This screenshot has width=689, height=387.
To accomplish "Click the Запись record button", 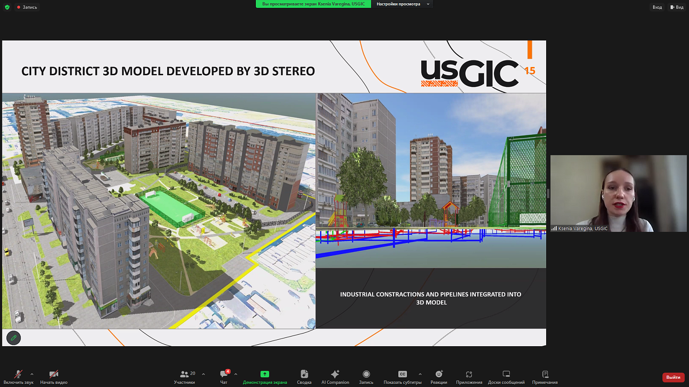I will tap(366, 377).
